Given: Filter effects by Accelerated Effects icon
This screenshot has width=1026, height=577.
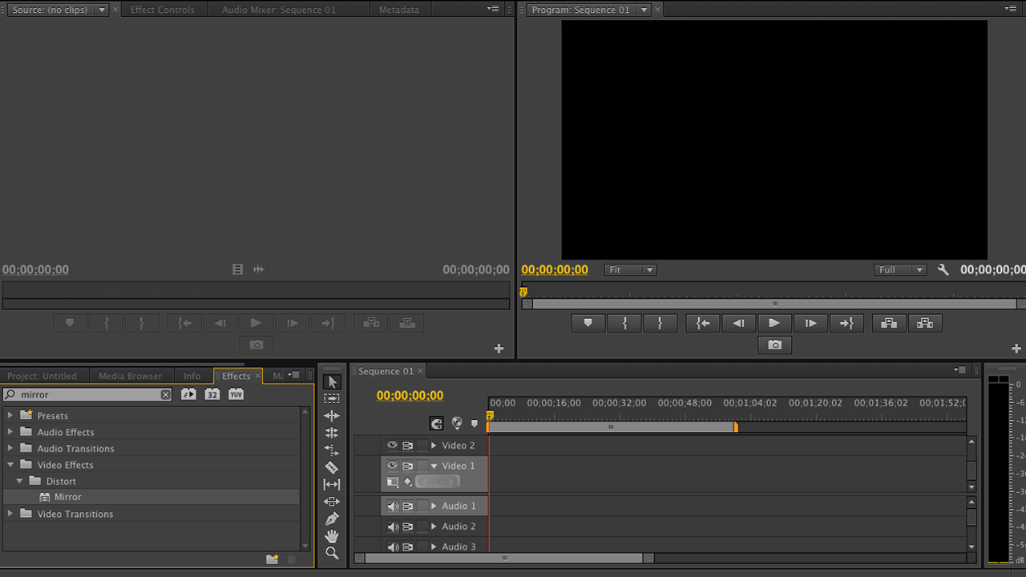Looking at the screenshot, I should coord(188,394).
